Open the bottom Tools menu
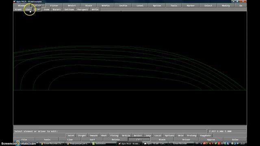Image resolution: width=260 pixels, height=146 pixels. point(47,140)
